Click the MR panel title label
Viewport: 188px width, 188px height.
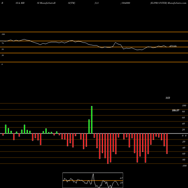(x=168, y=98)
